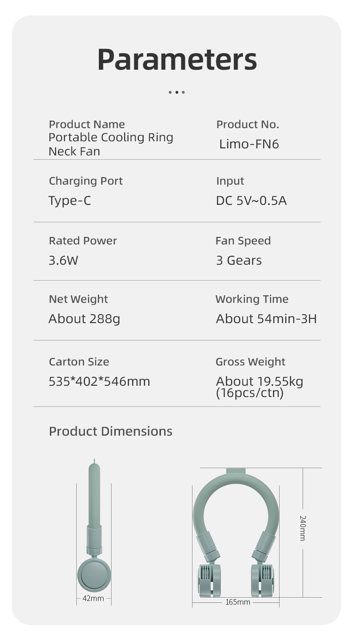Click the 535*402*546mm carton size
This screenshot has width=353, height=633.
99,381
